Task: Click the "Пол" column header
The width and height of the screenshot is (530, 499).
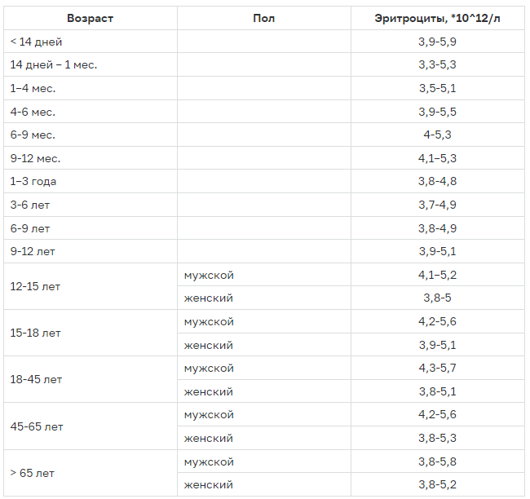Action: click(x=264, y=18)
